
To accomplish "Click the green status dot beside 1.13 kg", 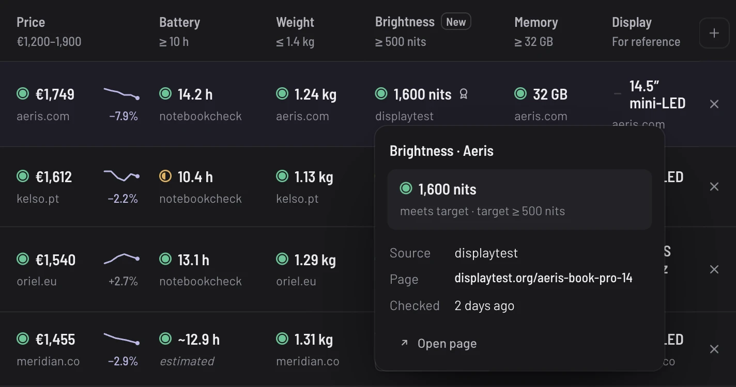I will click(x=282, y=176).
